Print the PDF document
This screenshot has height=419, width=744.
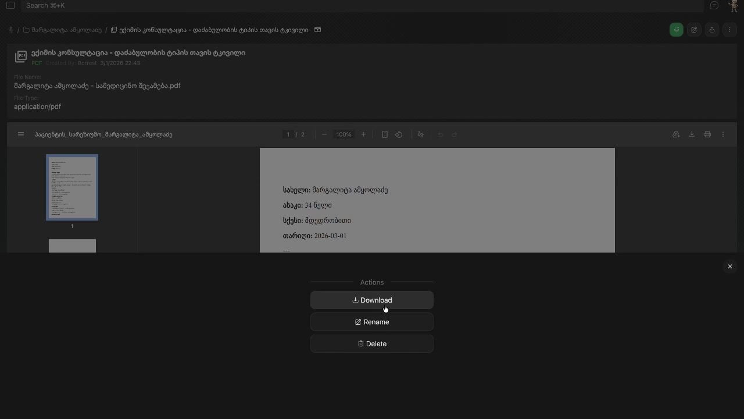coord(707,134)
